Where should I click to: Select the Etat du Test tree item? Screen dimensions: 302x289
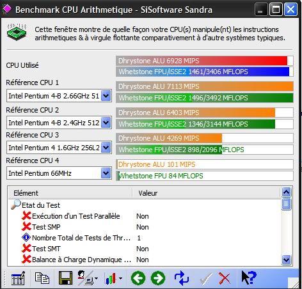point(41,205)
